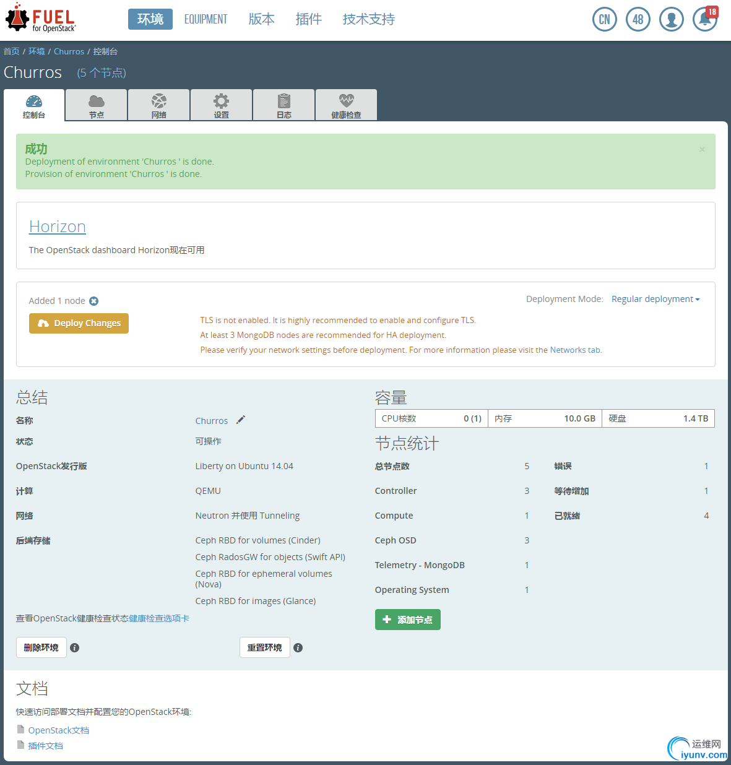The image size is (731, 765).
Task: Select 版本 in top navigation
Action: (x=261, y=19)
